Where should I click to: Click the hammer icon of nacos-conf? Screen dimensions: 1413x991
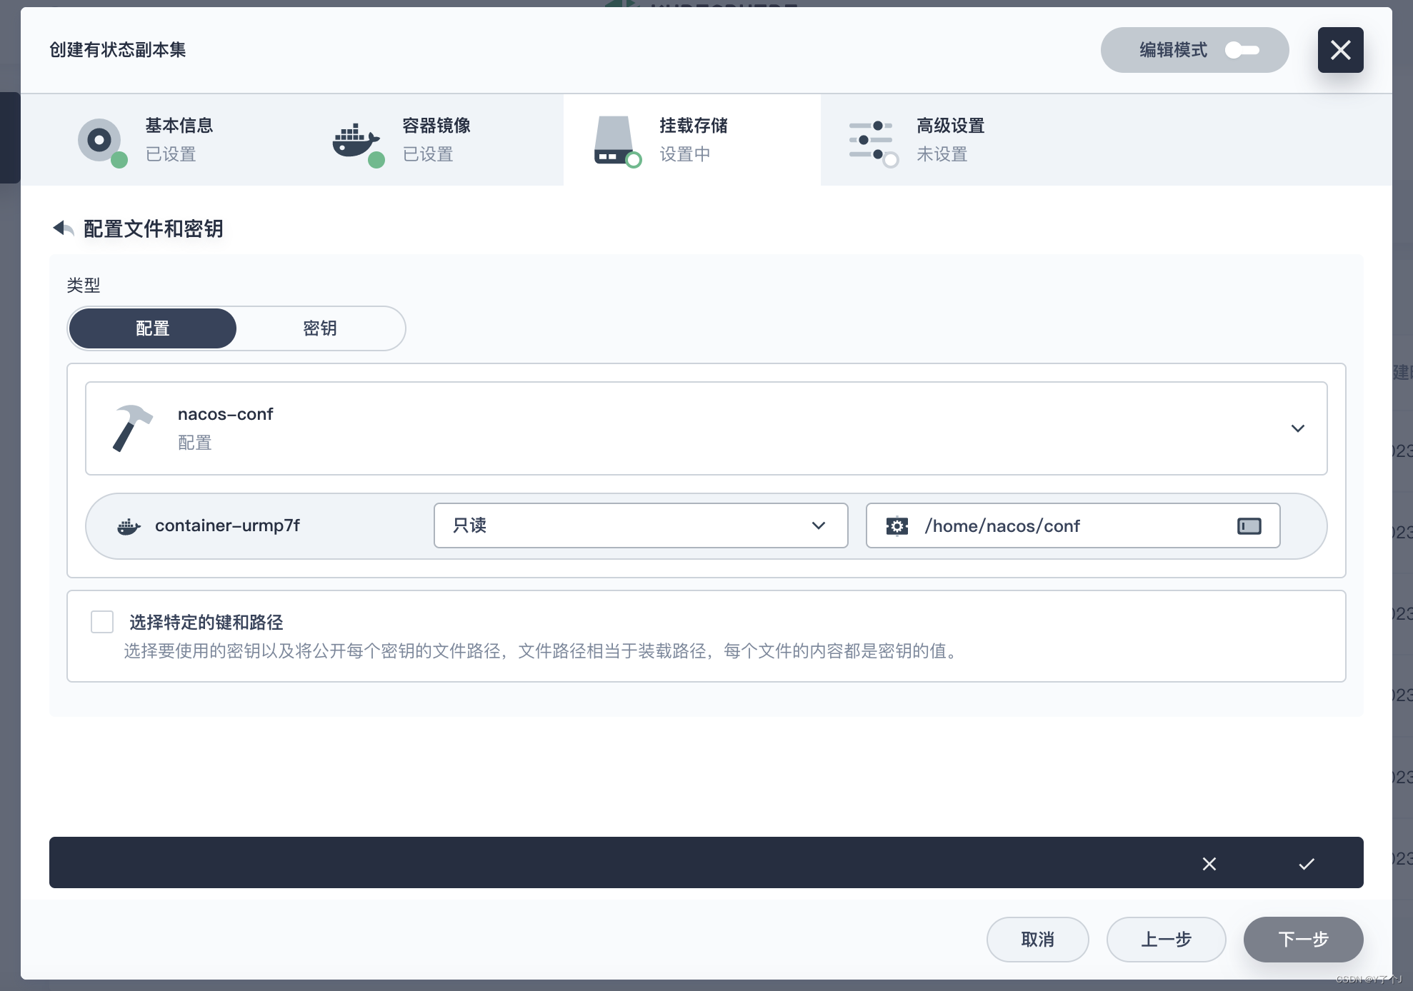point(132,428)
